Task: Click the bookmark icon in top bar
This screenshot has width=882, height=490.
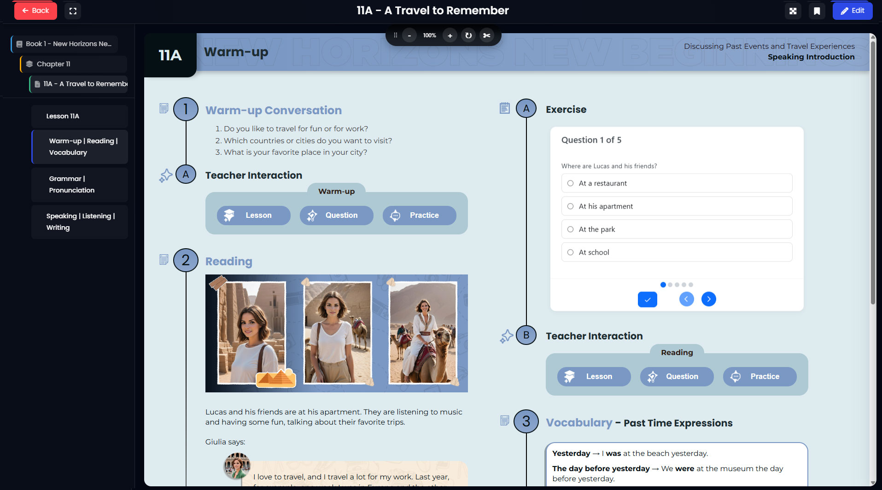Action: tap(817, 11)
